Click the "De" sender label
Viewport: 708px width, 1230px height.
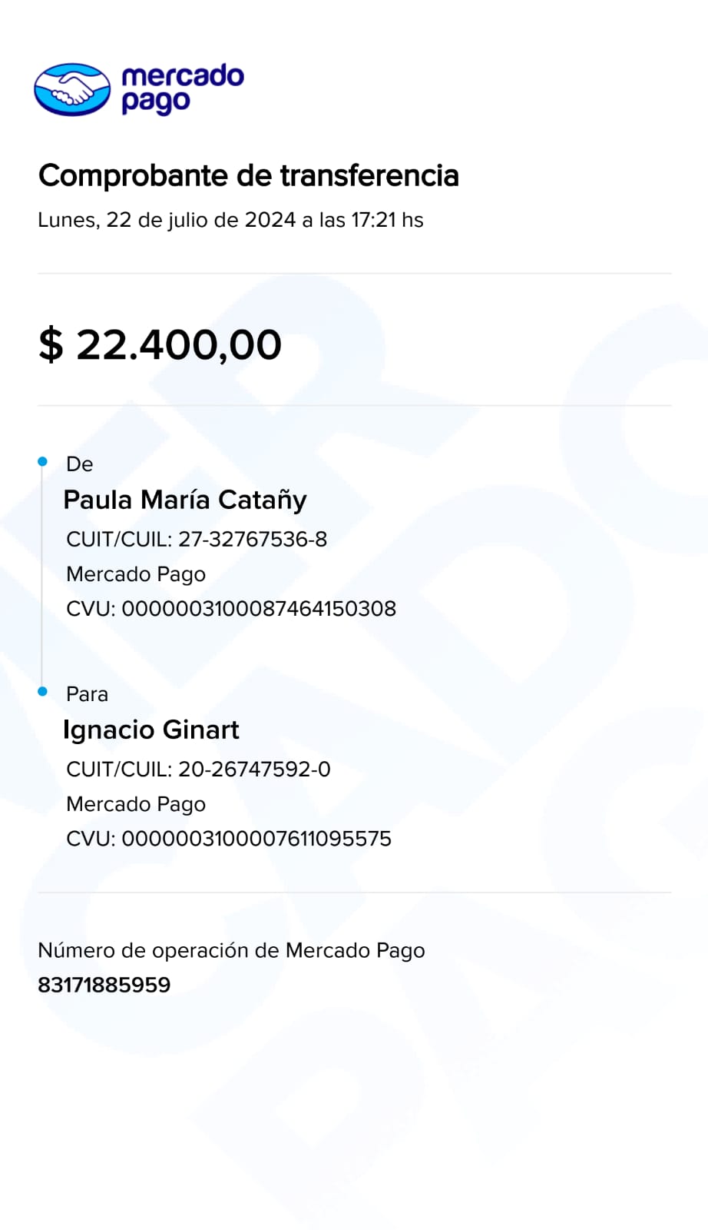pyautogui.click(x=80, y=464)
